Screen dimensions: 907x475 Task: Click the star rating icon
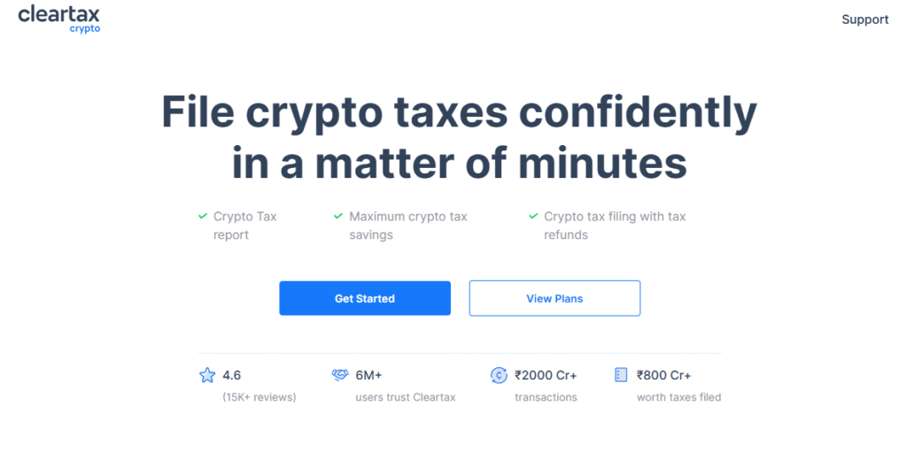(x=207, y=375)
